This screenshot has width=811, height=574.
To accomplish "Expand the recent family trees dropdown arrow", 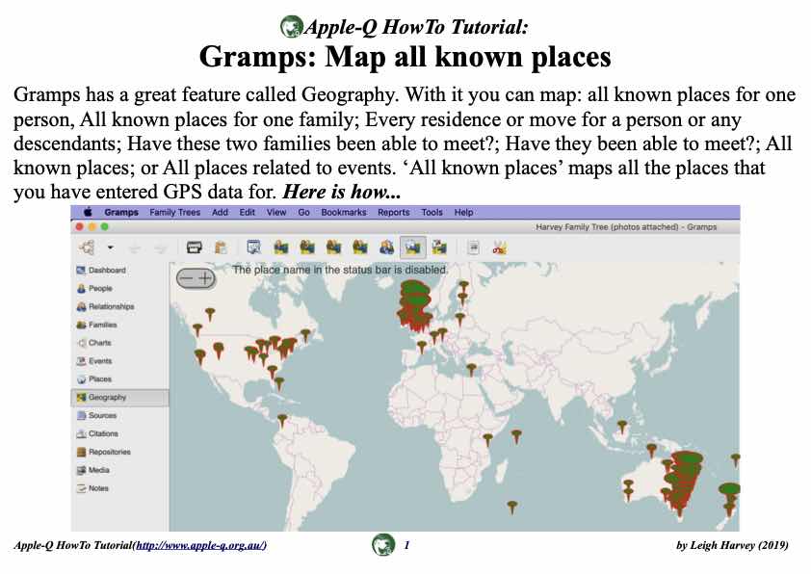I will point(110,248).
